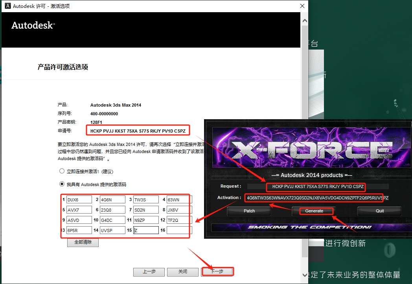The image size is (412, 284).
Task: Click activation code field 9 containing A5VD
Action: point(79,220)
